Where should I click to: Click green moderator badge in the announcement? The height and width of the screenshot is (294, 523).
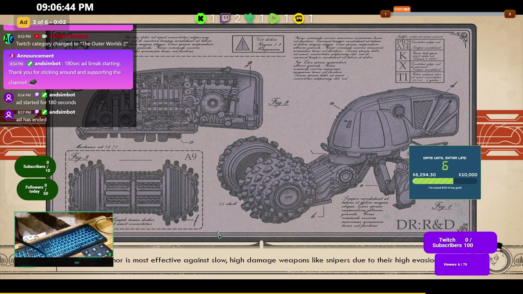pyautogui.click(x=30, y=64)
